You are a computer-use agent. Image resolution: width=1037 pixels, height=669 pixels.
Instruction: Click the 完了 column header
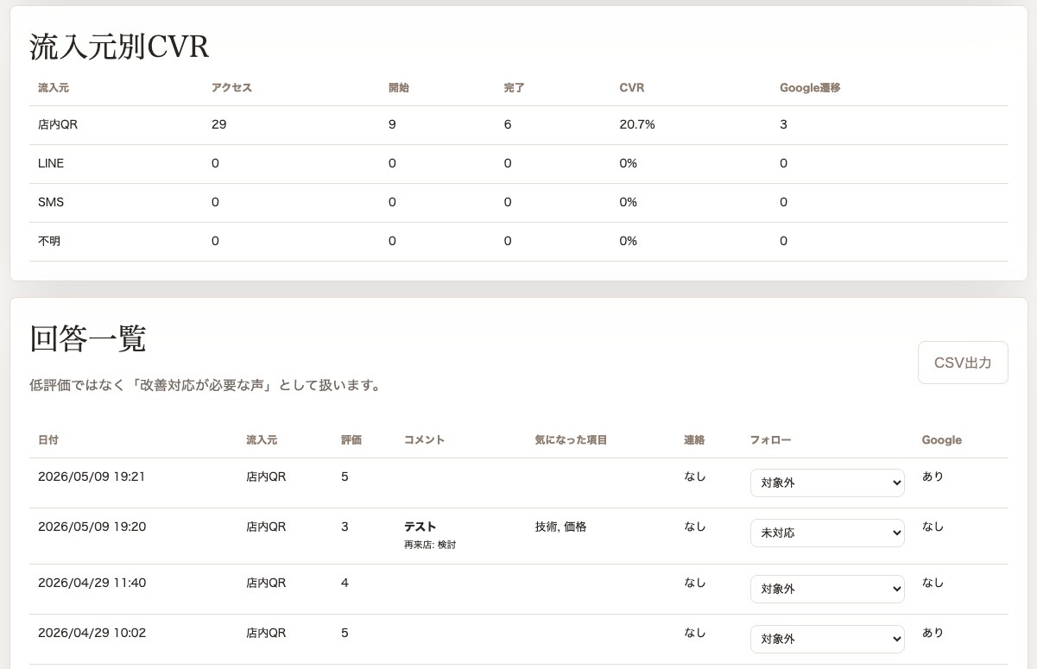515,88
